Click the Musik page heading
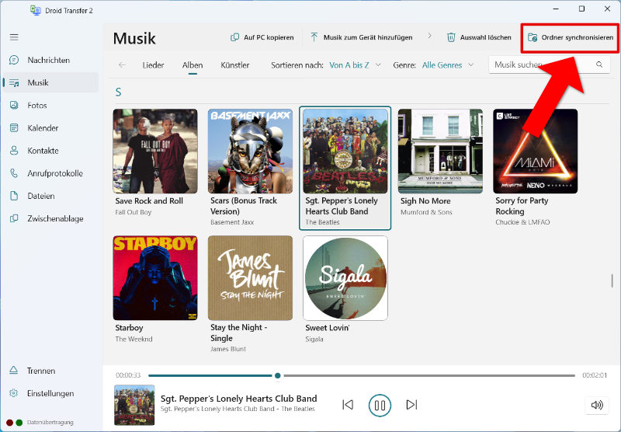This screenshot has height=432, width=621. [134, 38]
